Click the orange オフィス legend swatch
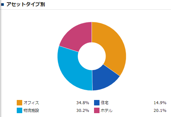This screenshot has height=117, width=171. pos(19,103)
